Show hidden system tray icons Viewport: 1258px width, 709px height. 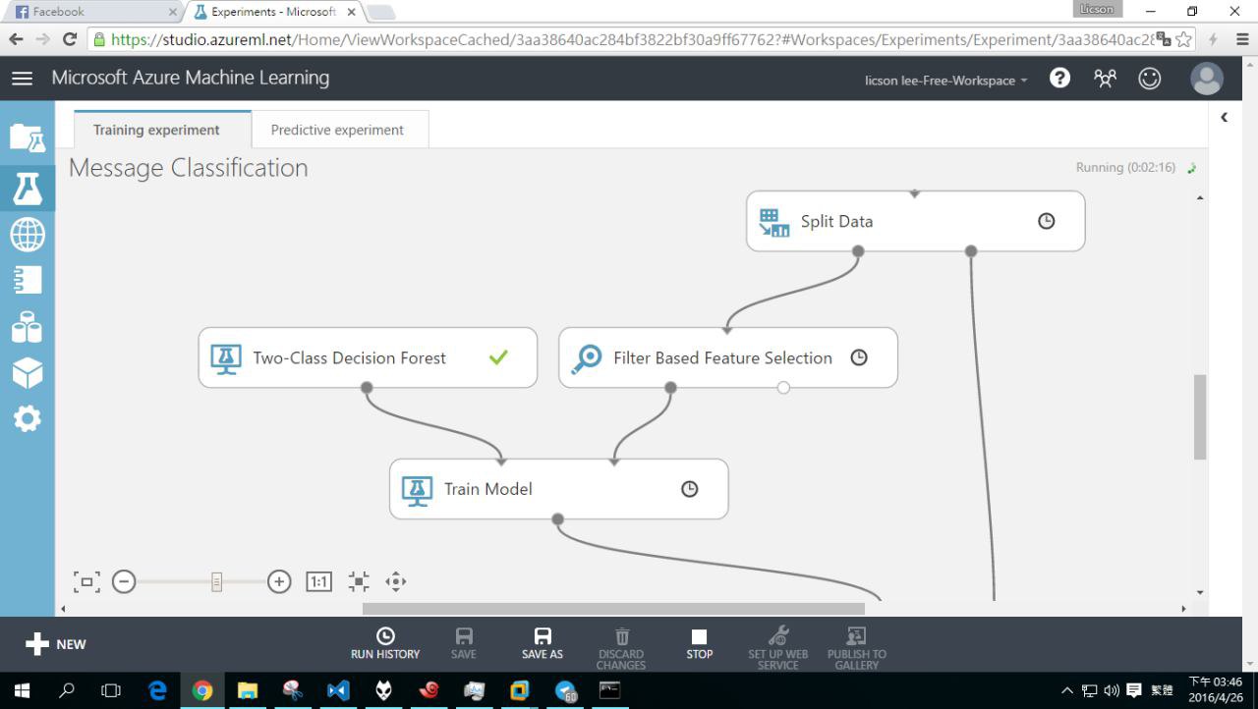pos(1067,690)
